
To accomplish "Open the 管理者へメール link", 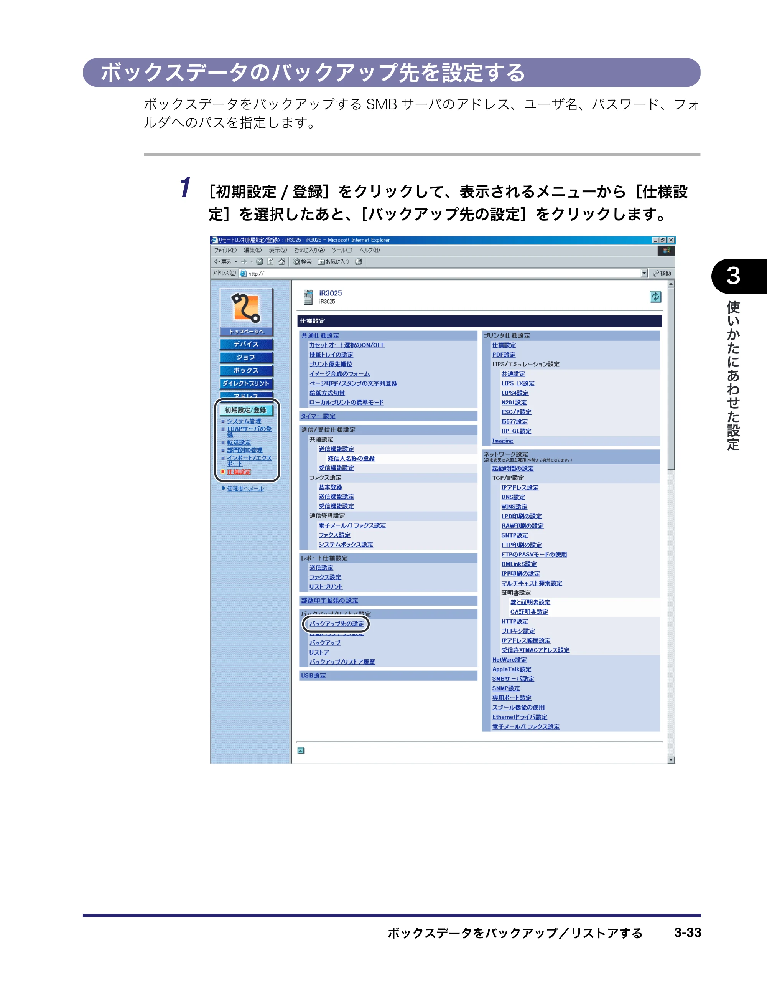I will click(245, 489).
